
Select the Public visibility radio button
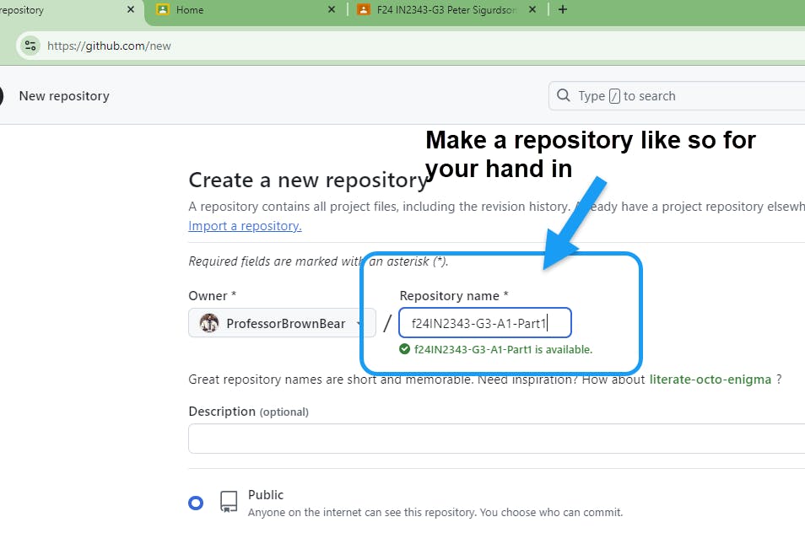coord(196,503)
